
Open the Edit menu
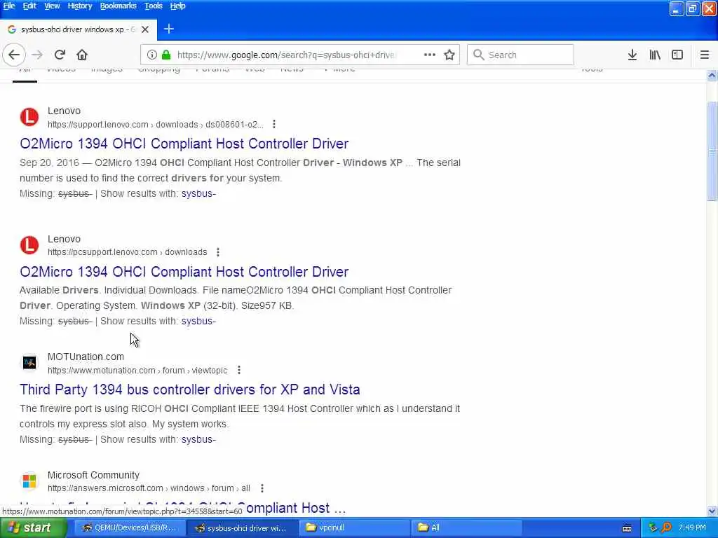(x=29, y=6)
